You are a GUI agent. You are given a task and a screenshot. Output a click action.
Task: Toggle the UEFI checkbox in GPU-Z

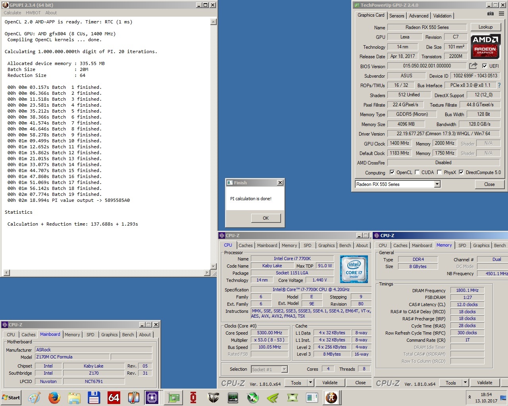(485, 66)
